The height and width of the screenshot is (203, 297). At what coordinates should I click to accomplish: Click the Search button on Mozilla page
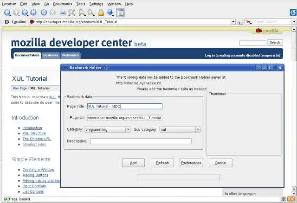click(x=275, y=43)
